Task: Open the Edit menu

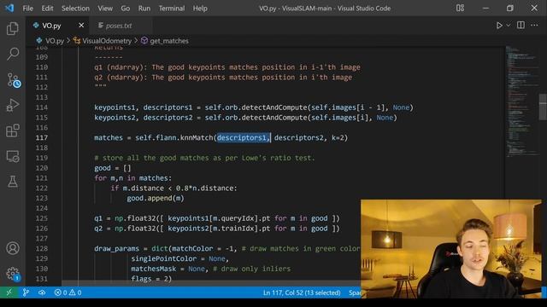Action: click(x=47, y=9)
